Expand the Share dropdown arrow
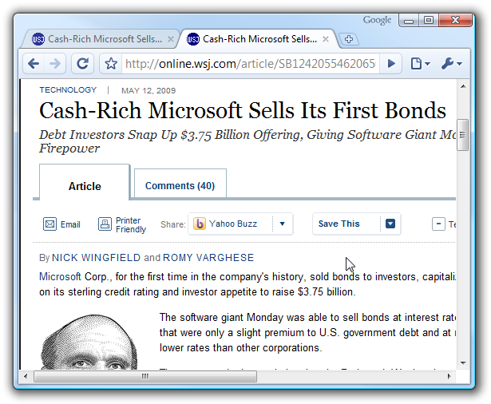The image size is (491, 404). (x=282, y=224)
